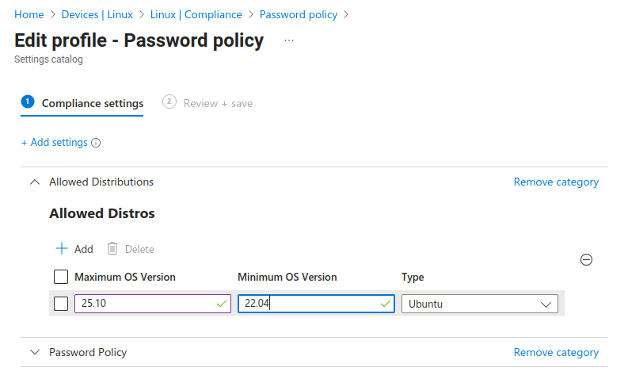Screen dimensions: 628x383
Task: Collapse the Allowed Distributions category
Action: [34, 182]
